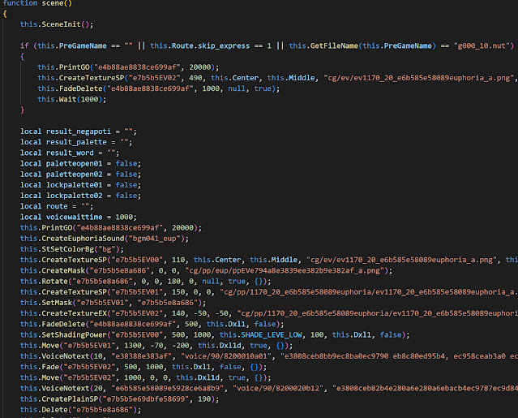The width and height of the screenshot is (518, 418).
Task: Click the CreateTextureEX call line
Action: [x=269, y=313]
